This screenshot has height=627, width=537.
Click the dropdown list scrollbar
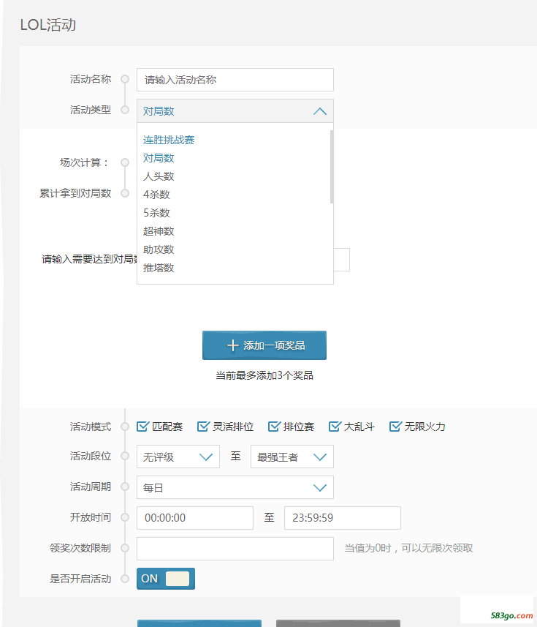[x=332, y=167]
